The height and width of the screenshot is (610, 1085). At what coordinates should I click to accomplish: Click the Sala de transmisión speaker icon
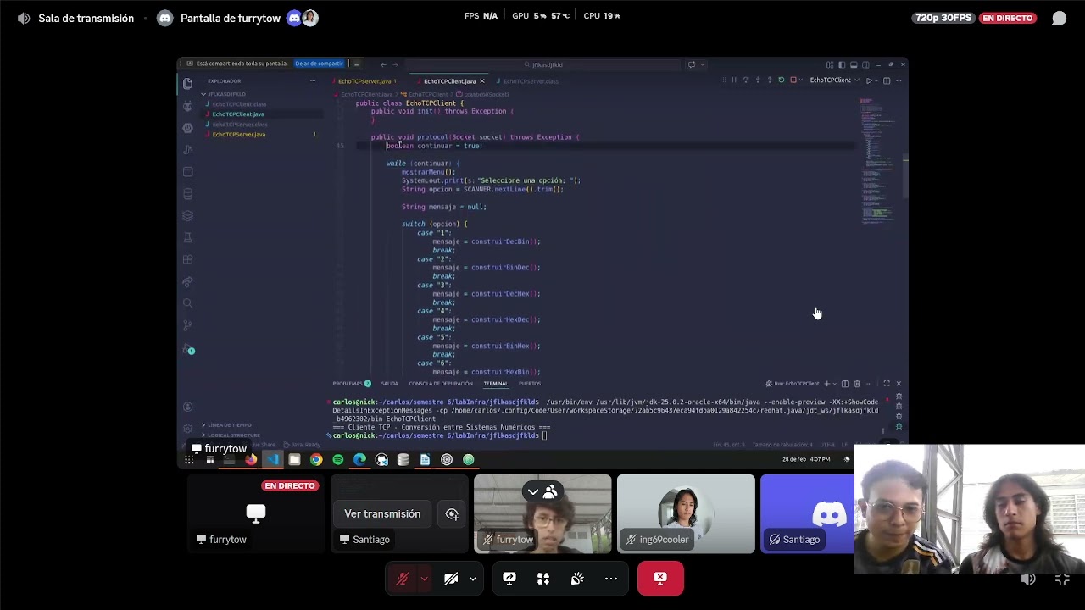pos(24,18)
